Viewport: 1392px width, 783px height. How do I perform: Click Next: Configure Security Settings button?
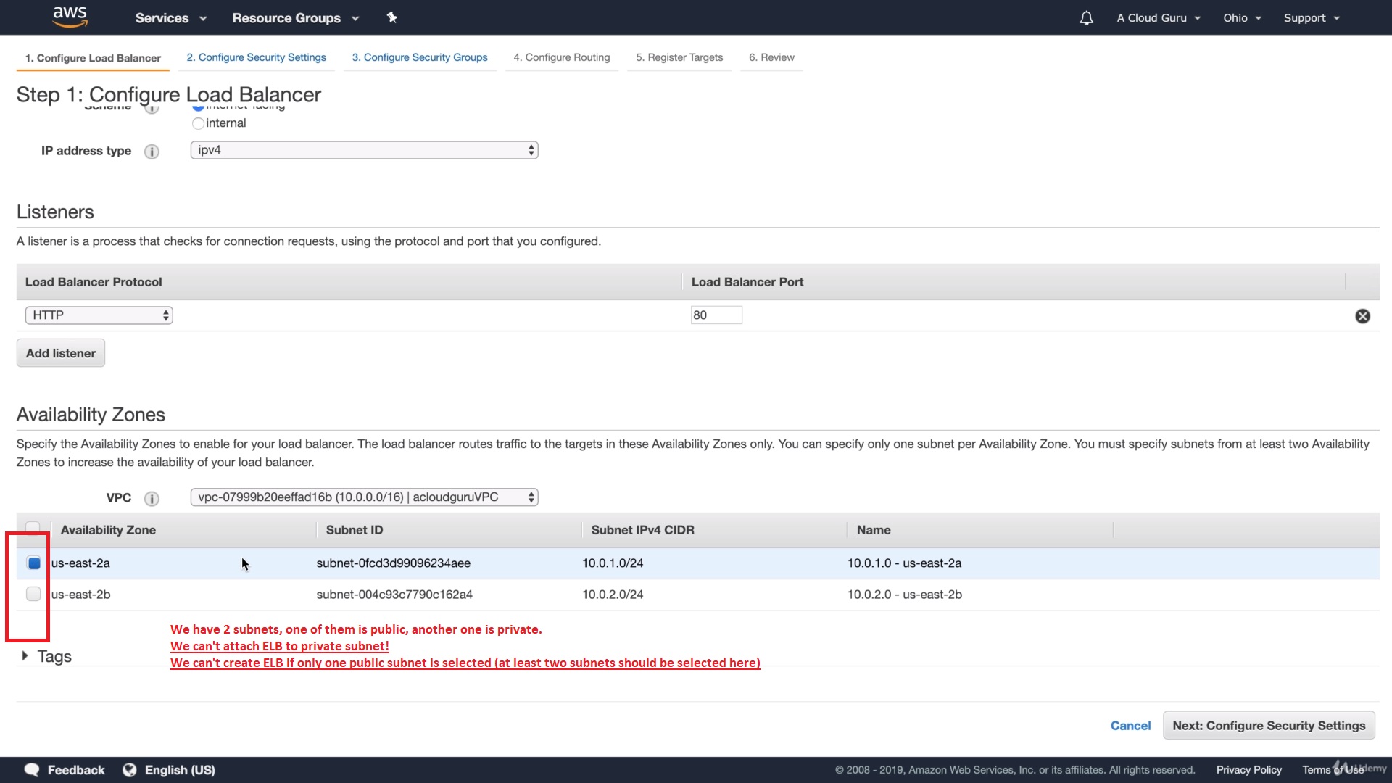pyautogui.click(x=1268, y=726)
